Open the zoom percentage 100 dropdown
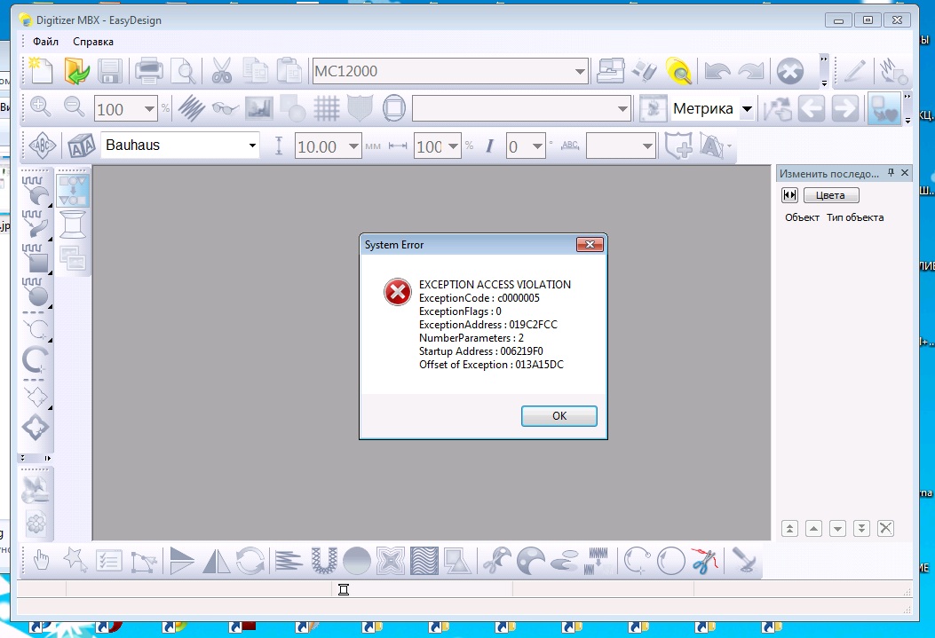The image size is (935, 638). pyautogui.click(x=149, y=109)
